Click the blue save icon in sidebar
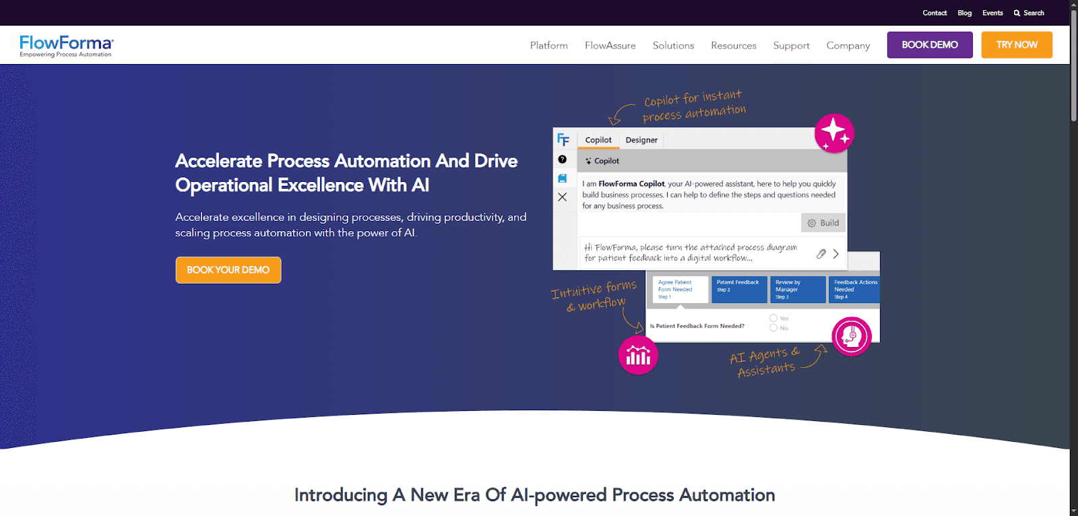This screenshot has height=516, width=1078. [x=563, y=179]
